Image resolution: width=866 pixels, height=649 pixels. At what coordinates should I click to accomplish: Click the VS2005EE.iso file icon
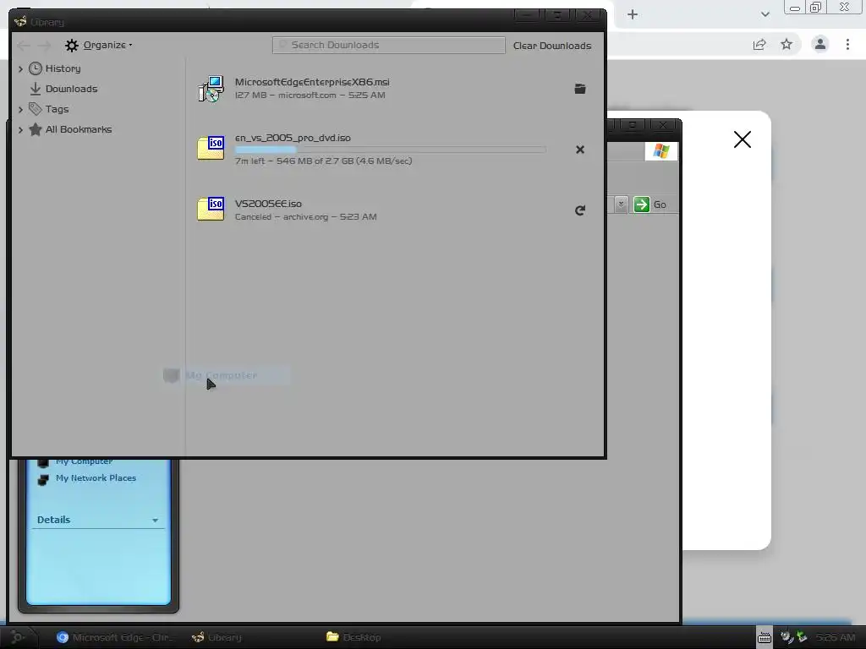(x=211, y=209)
